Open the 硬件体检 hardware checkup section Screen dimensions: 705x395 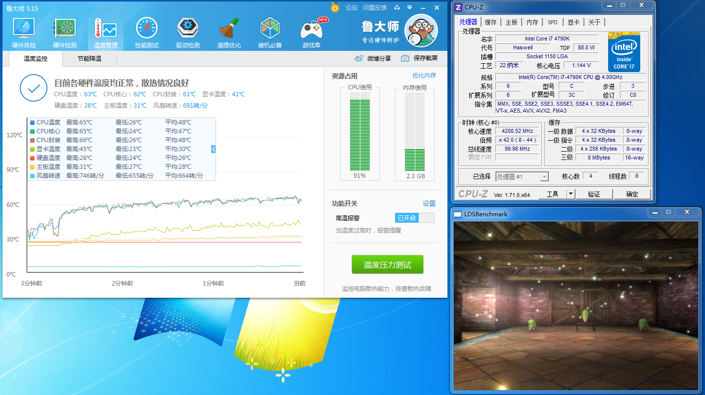click(x=24, y=33)
